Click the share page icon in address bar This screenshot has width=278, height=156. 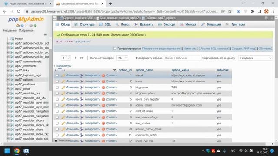click(223, 11)
